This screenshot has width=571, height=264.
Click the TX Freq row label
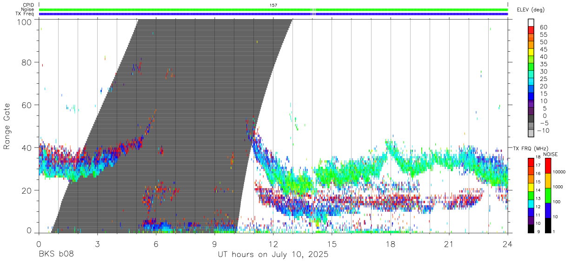click(25, 14)
